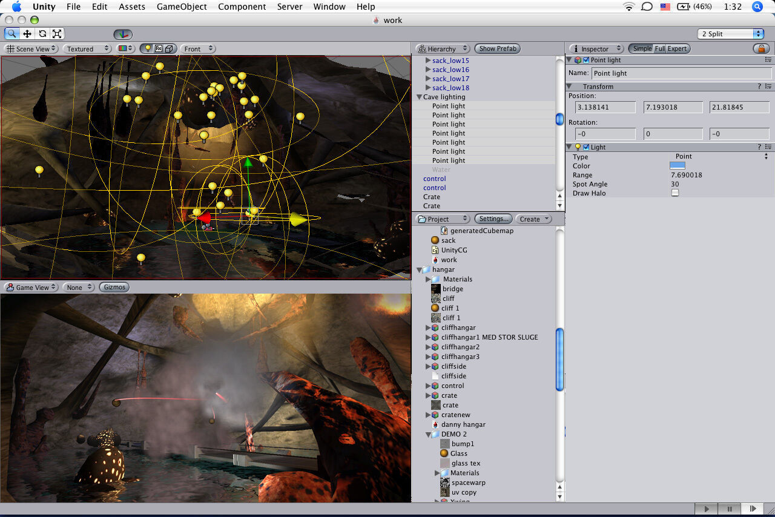Collapse the Cave lighting group in Hierarchy

point(419,97)
